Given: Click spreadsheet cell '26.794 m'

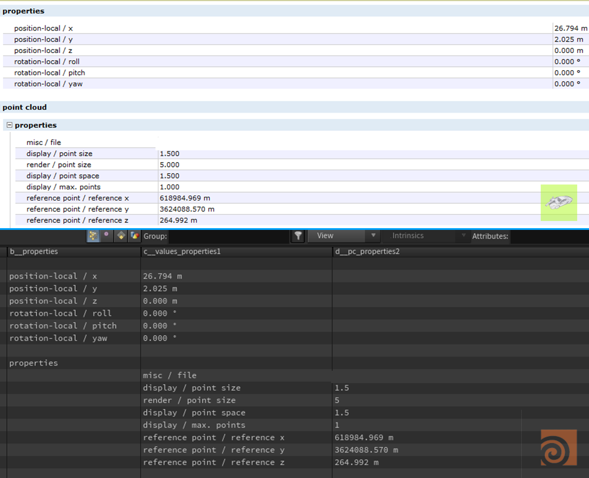Looking at the screenshot, I should tap(237, 276).
